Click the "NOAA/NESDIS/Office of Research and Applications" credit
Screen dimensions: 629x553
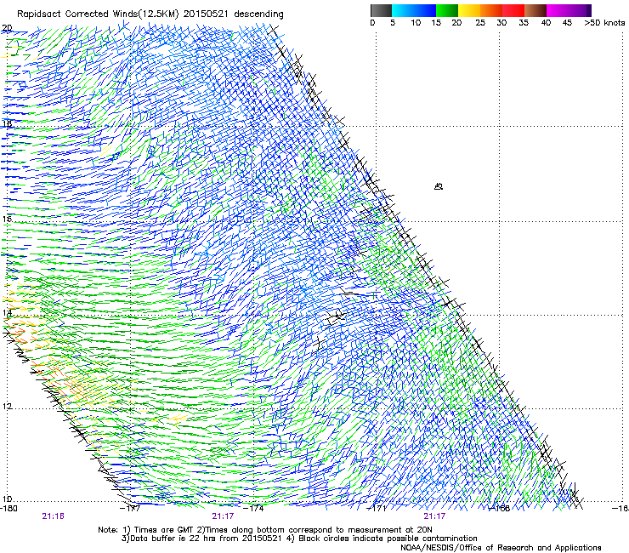tap(501, 548)
